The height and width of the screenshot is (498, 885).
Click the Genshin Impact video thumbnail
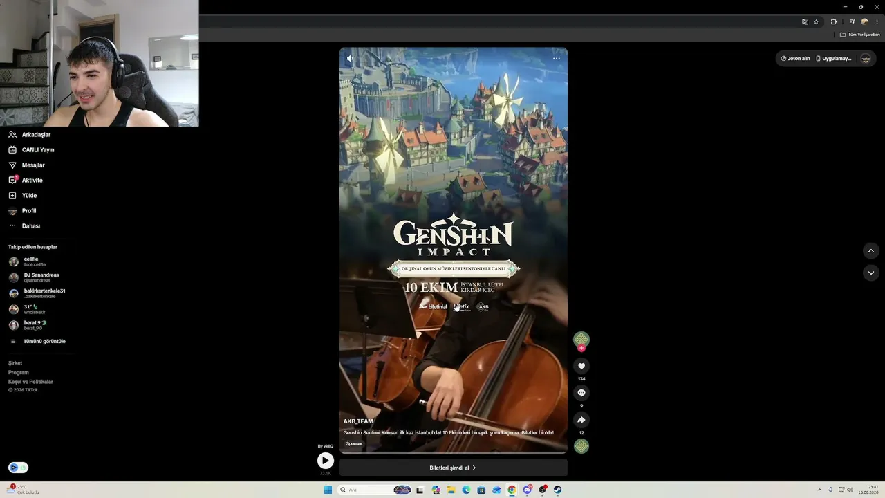454,250
